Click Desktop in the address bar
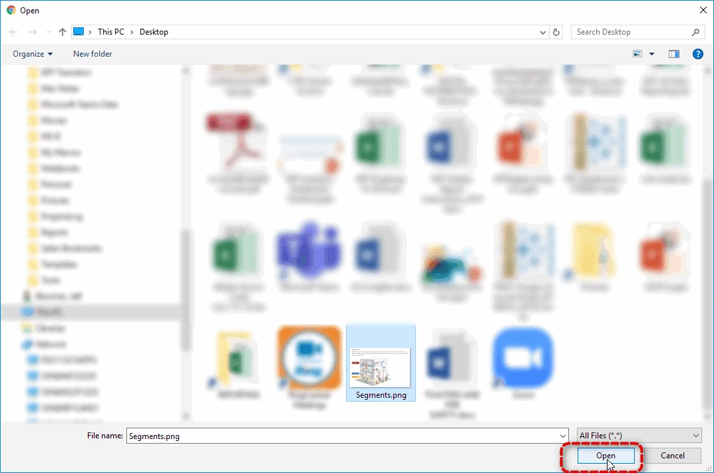Image resolution: width=714 pixels, height=473 pixels. tap(154, 32)
